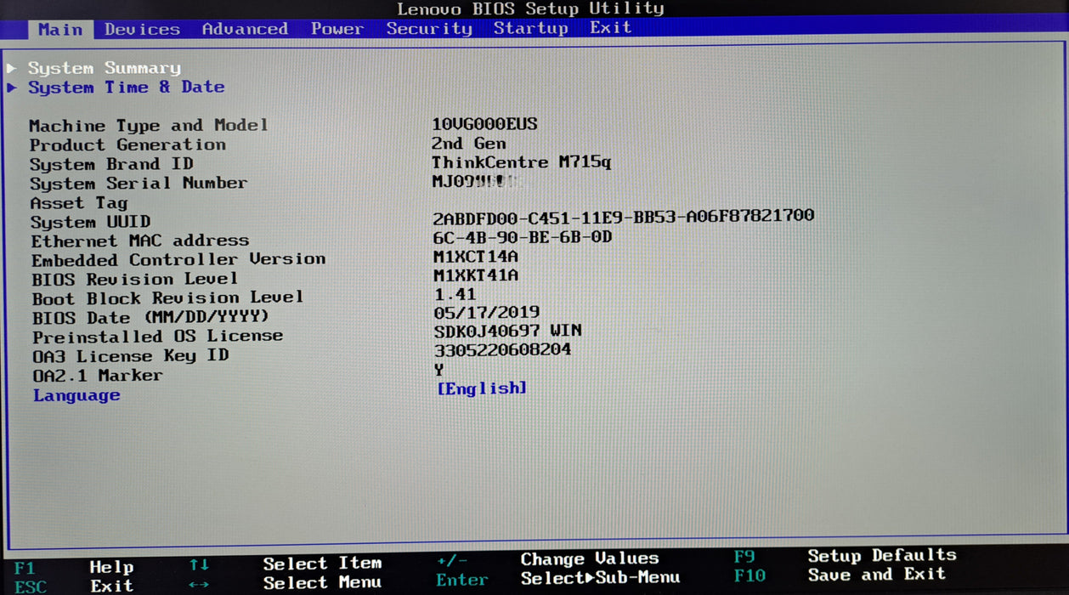This screenshot has width=1069, height=595.
Task: Select the Language setting label
Action: pos(76,396)
